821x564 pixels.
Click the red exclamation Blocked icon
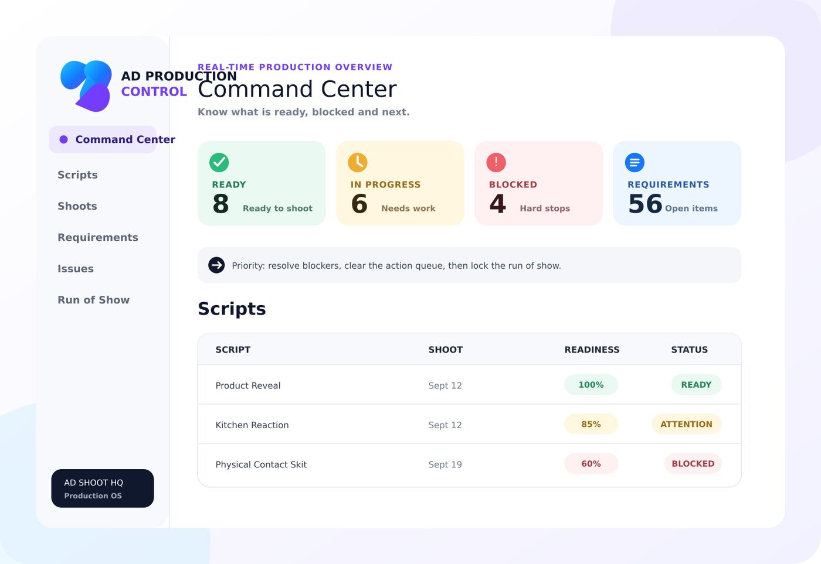tap(496, 162)
